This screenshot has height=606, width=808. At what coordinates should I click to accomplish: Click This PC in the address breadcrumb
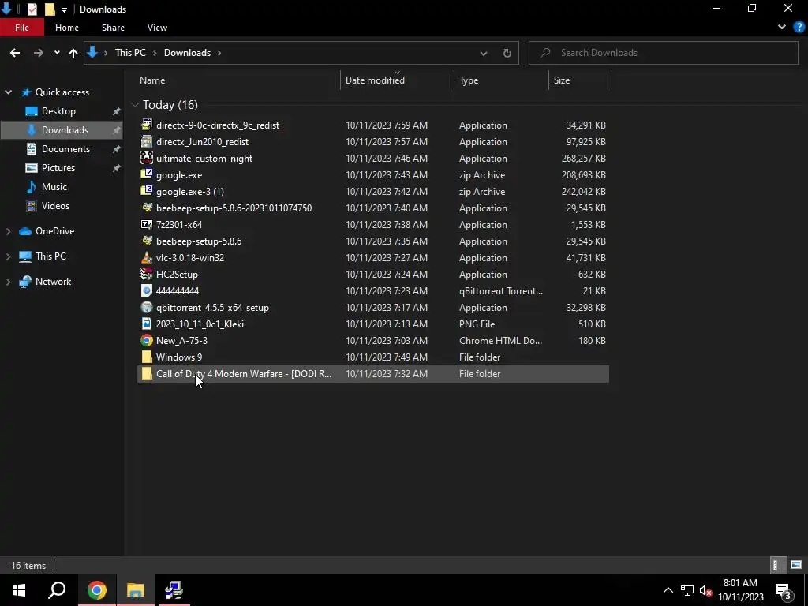130,53
